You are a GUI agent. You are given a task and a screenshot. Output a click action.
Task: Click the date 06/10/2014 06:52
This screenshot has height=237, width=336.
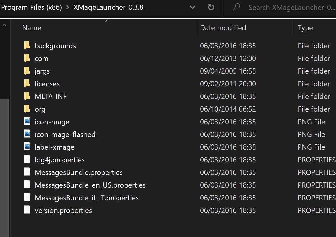(x=228, y=109)
